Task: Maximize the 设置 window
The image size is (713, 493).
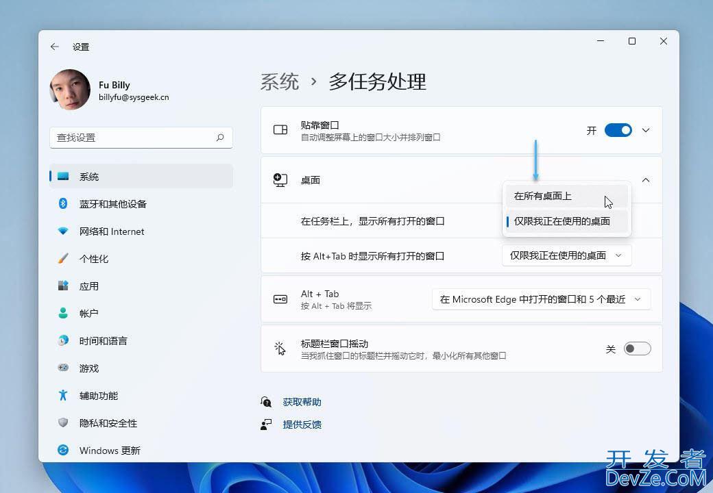Action: tap(631, 41)
